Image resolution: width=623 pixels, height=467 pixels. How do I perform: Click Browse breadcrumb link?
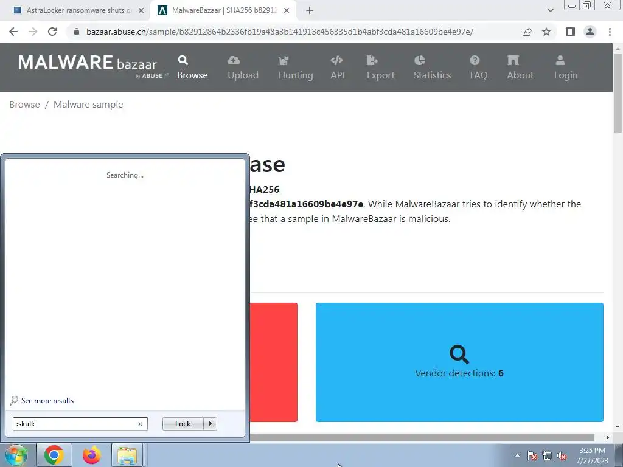pyautogui.click(x=24, y=105)
